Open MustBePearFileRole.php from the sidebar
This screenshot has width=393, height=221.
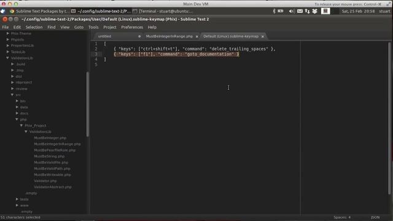pos(55,150)
